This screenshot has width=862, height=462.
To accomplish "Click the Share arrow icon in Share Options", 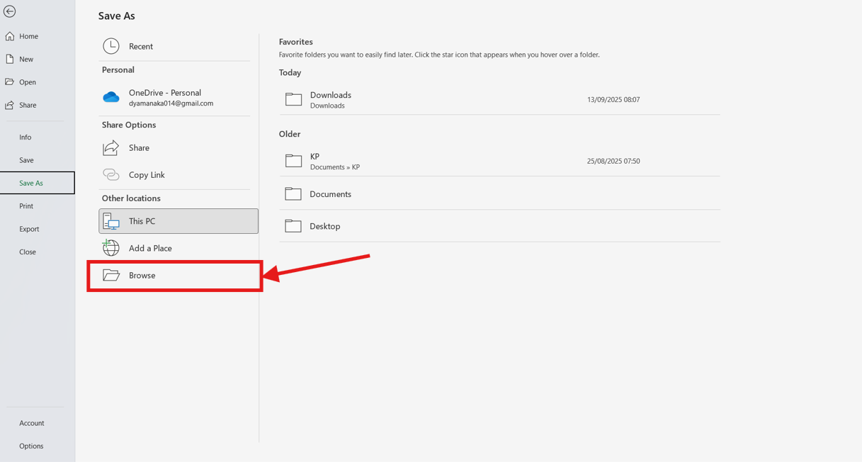I will tap(111, 147).
